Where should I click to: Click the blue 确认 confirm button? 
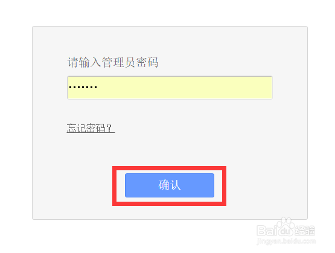coord(170,185)
